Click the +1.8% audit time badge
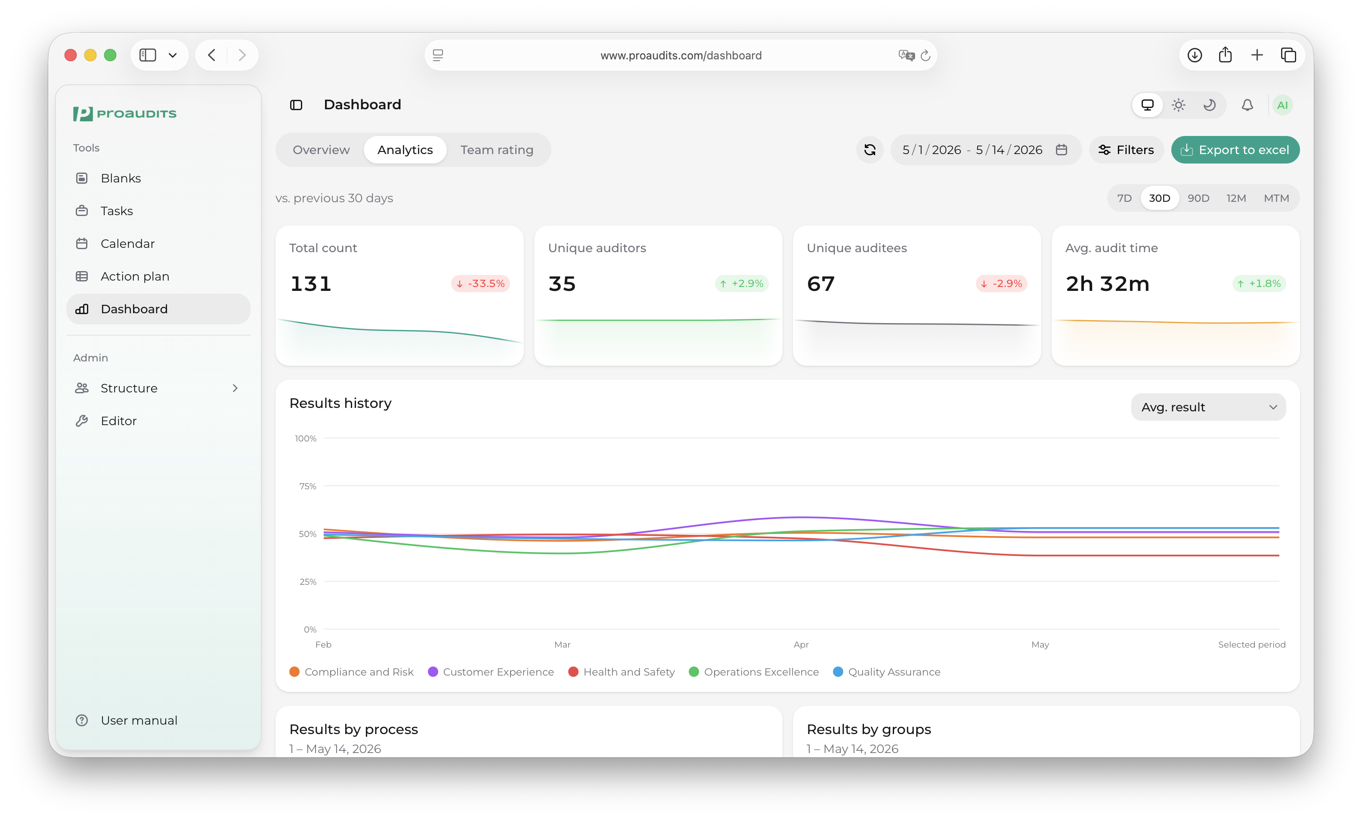This screenshot has width=1362, height=821. [1259, 284]
